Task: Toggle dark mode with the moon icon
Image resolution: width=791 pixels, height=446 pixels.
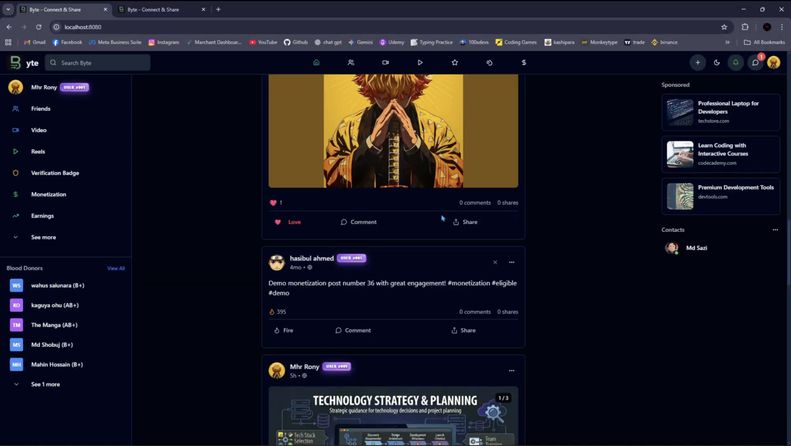Action: (x=717, y=62)
